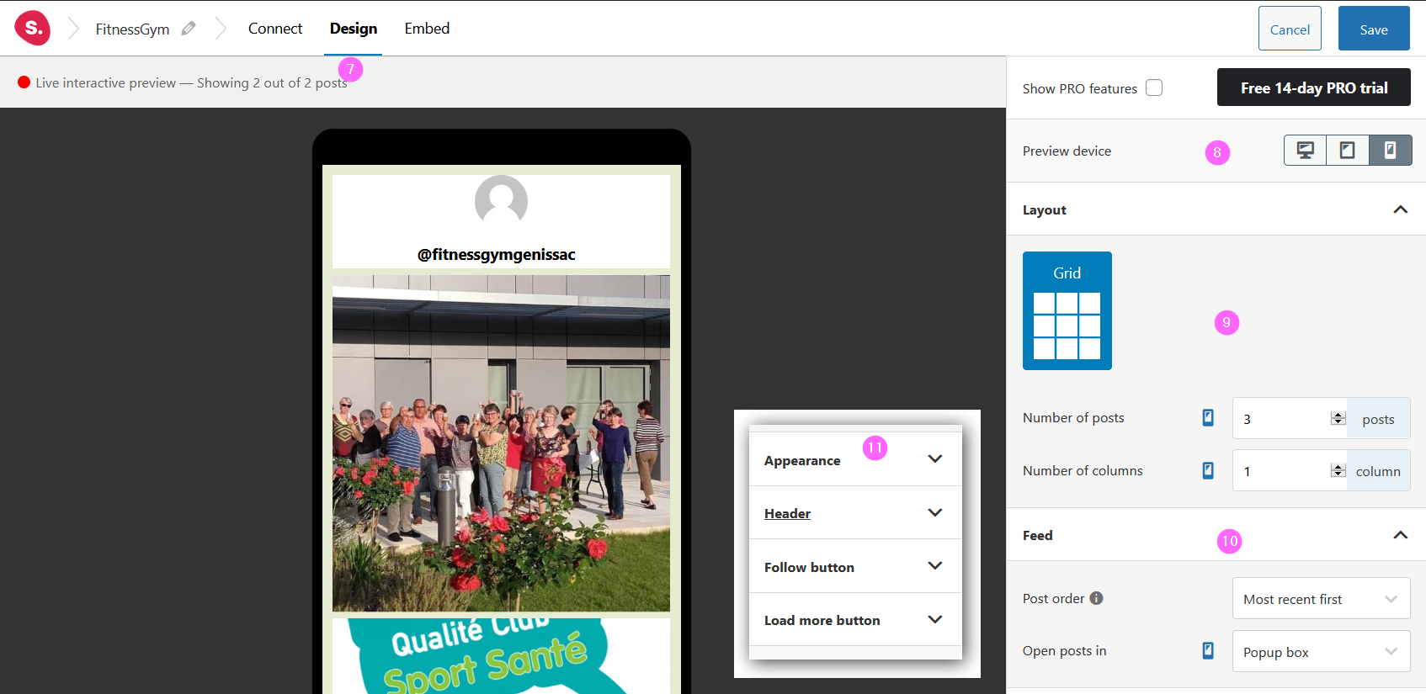This screenshot has height=694, width=1426.
Task: Click mobile icon next to Number of posts
Action: coord(1208,417)
